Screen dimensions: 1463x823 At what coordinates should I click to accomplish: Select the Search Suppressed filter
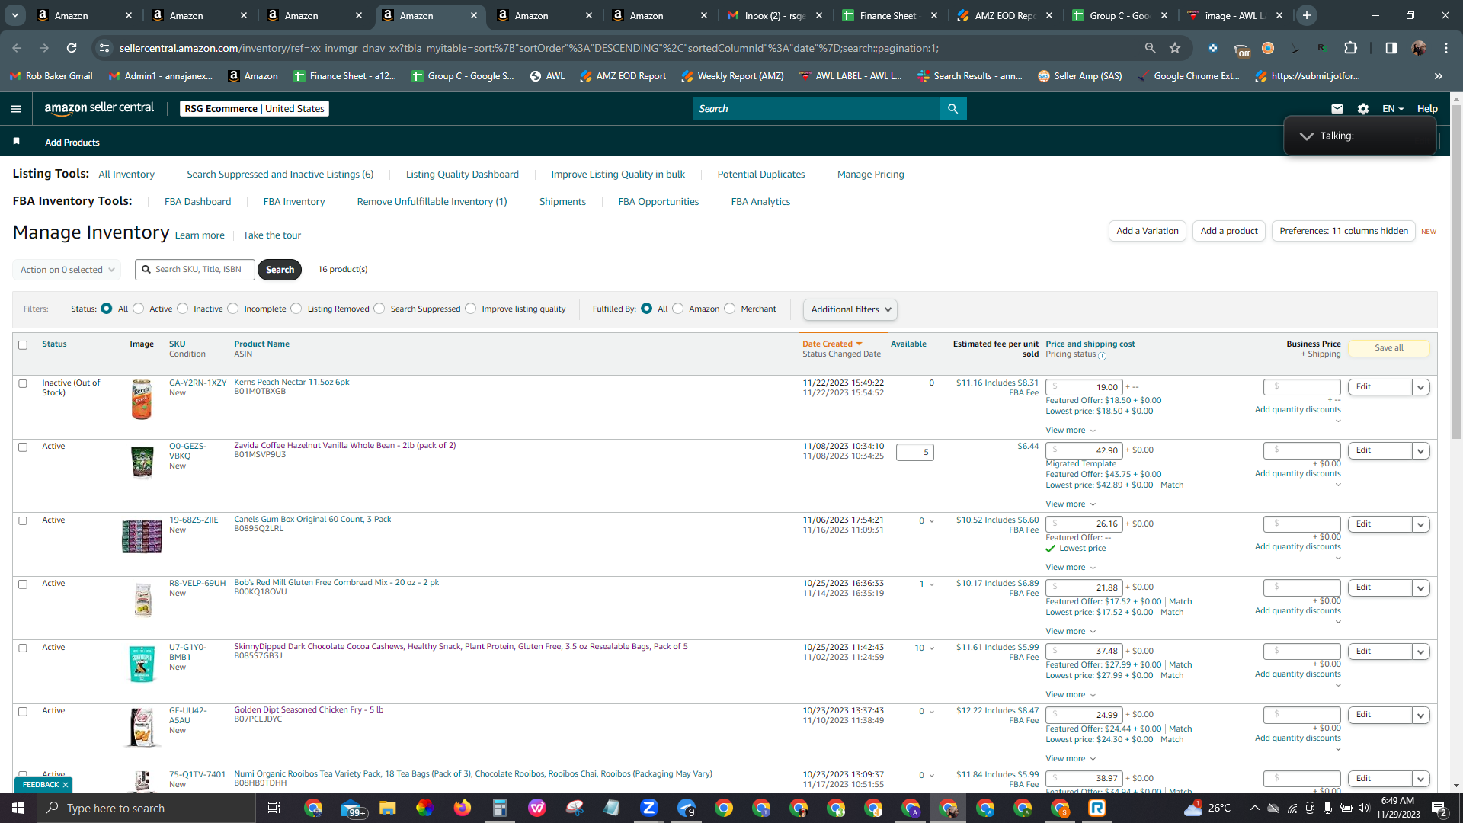pyautogui.click(x=379, y=309)
